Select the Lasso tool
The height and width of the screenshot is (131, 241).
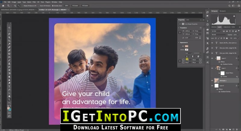click(x=9, y=34)
